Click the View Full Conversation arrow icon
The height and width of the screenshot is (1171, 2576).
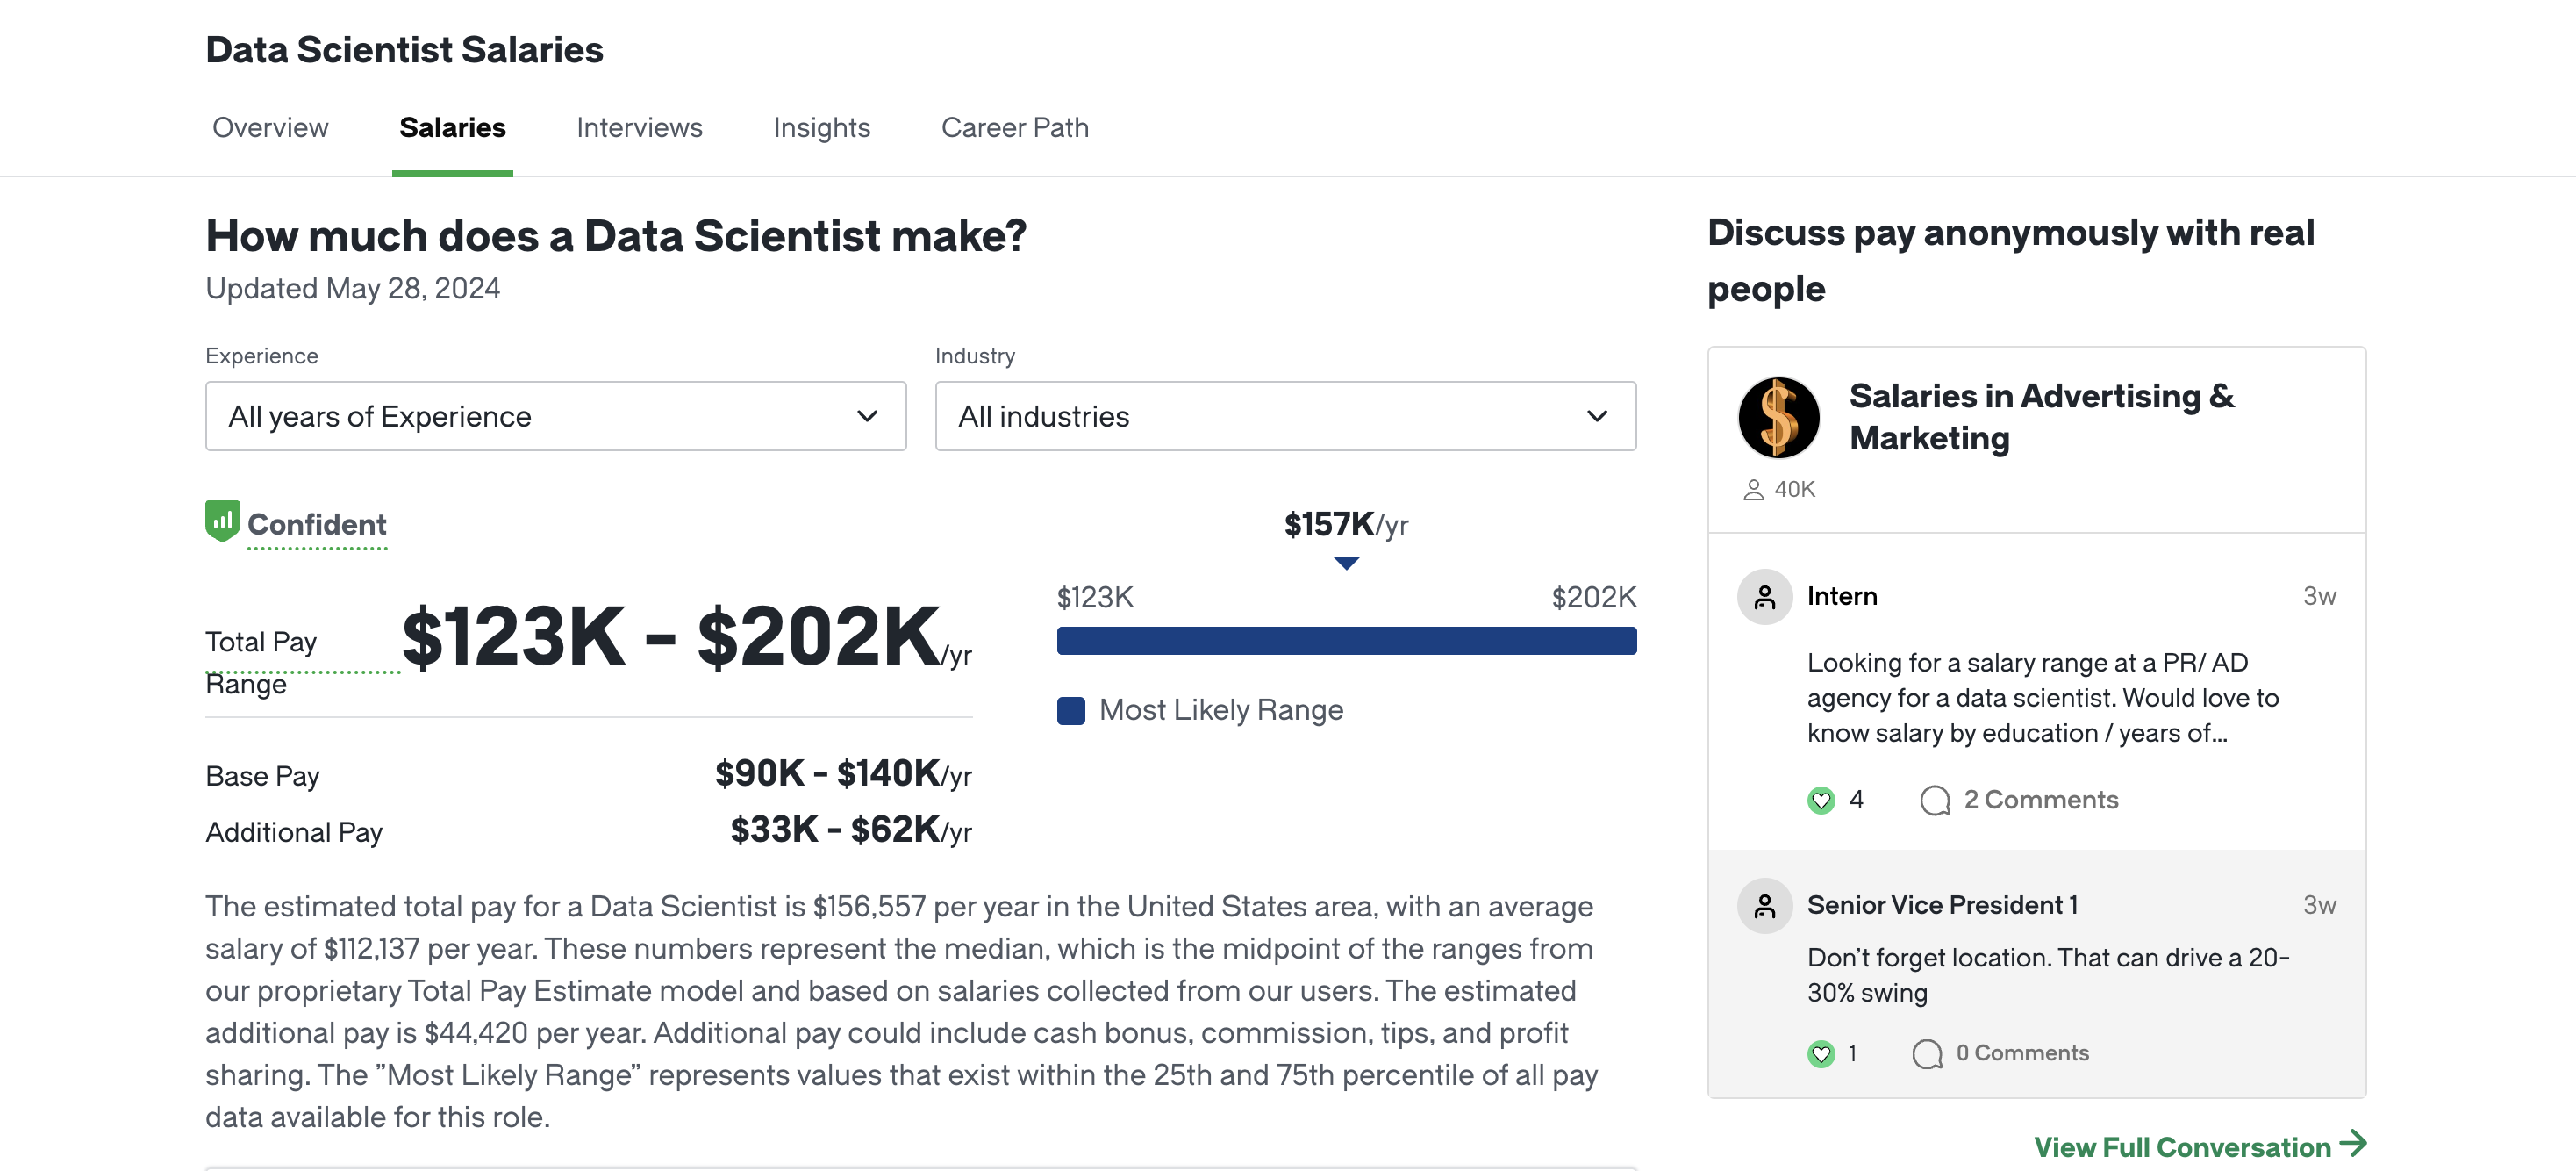click(2353, 1144)
